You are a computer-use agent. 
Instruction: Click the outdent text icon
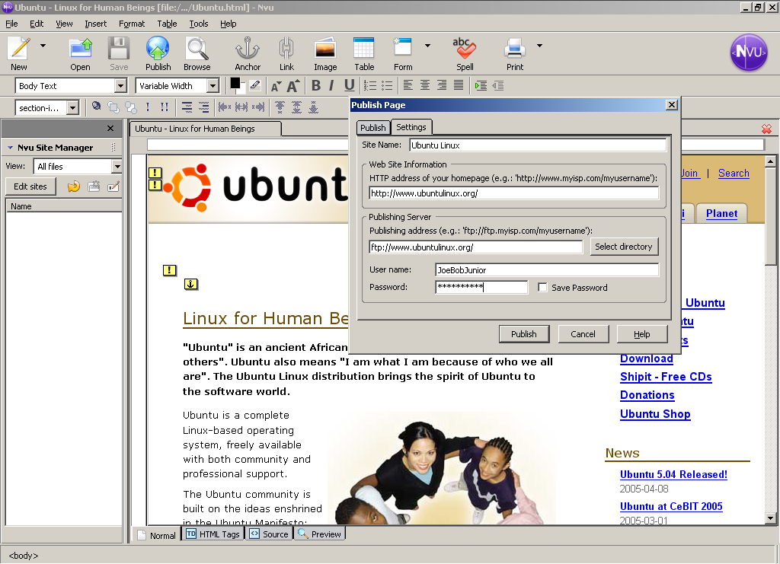coord(498,85)
